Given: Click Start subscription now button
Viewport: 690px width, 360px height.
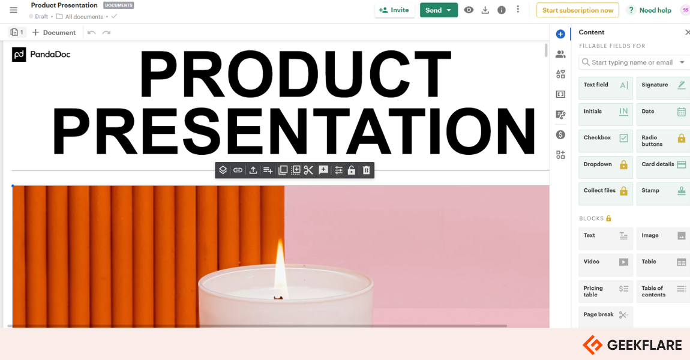Looking at the screenshot, I should tap(578, 10).
